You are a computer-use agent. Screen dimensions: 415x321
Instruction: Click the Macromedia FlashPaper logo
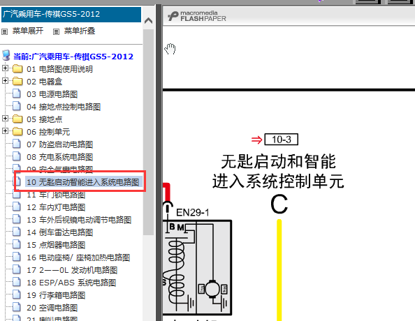click(197, 16)
